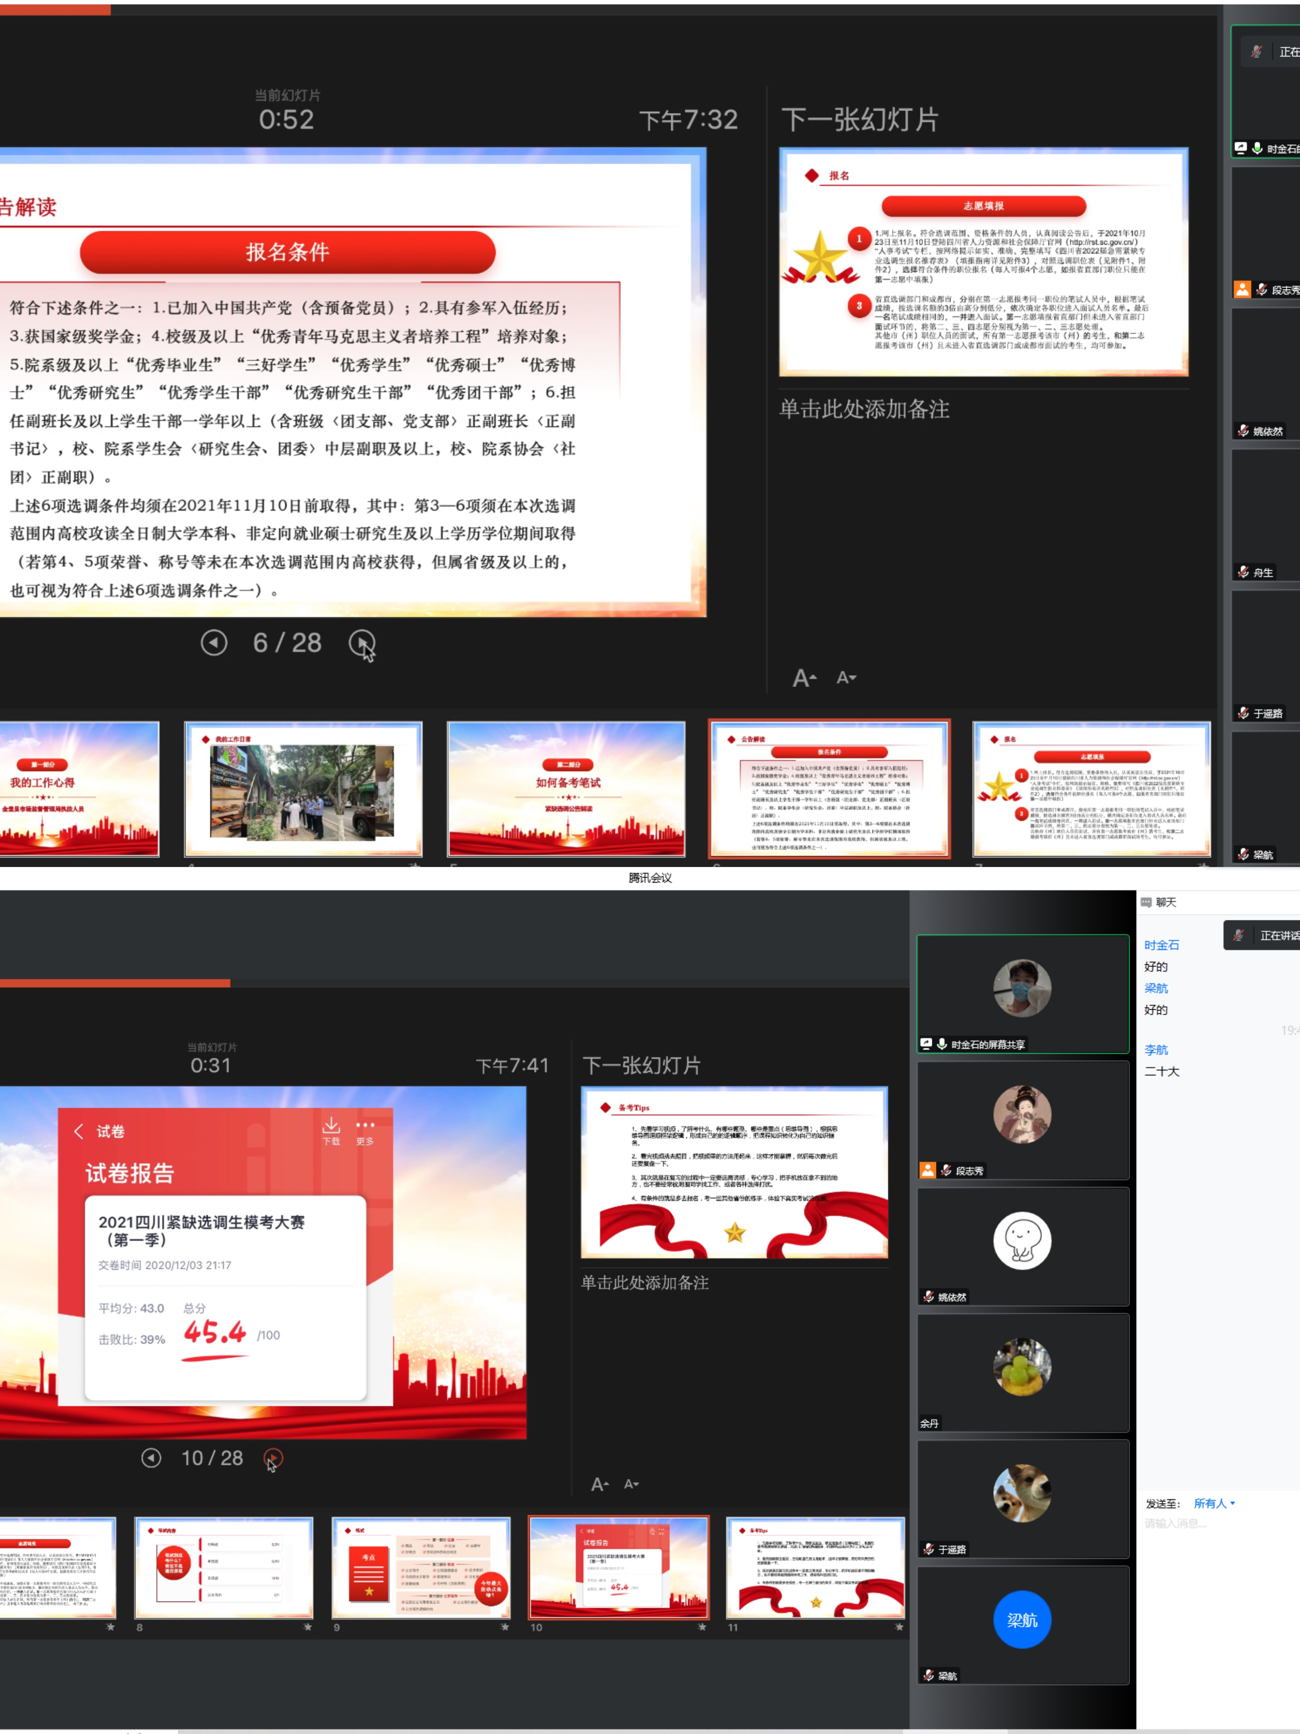Increase notes font size in upper presenter view

pos(804,678)
